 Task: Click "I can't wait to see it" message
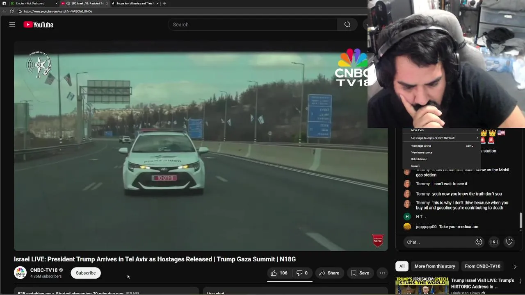(450, 184)
